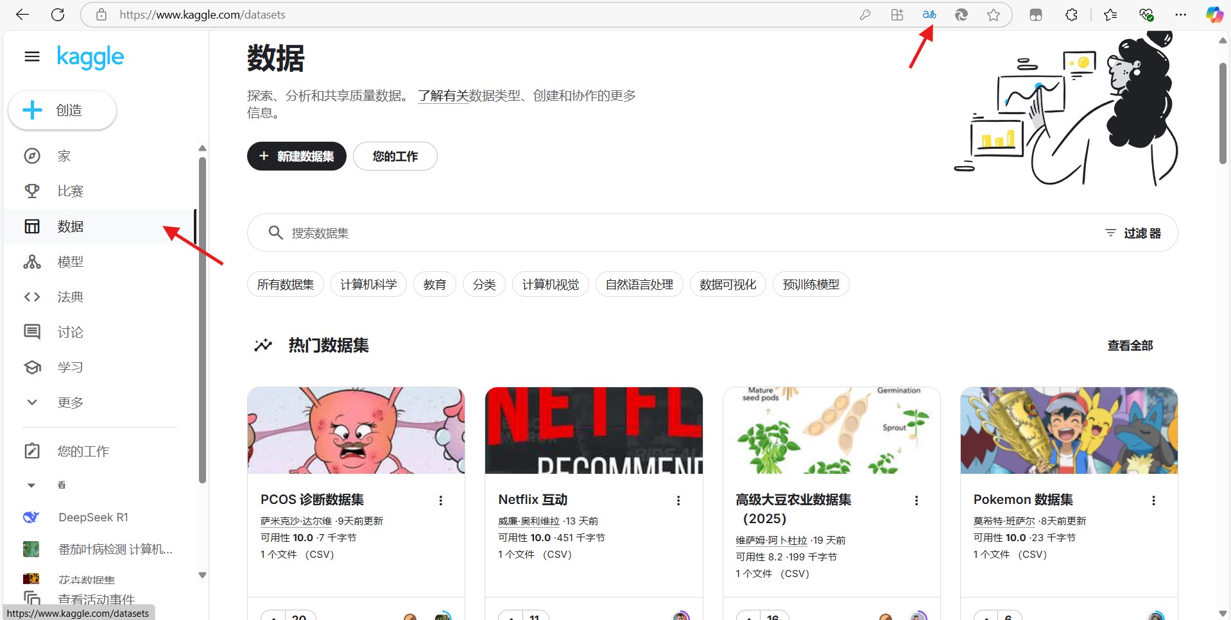Collapse the 看 recently viewed section

(31, 485)
